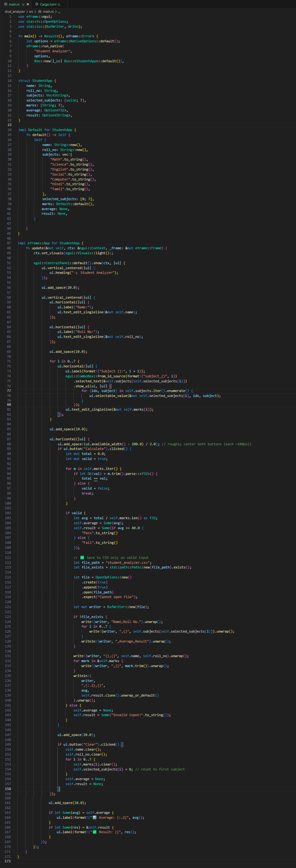Expand the breadcrumb ellipsis symbol list
The height and width of the screenshot is (868, 296).
coord(59,12)
